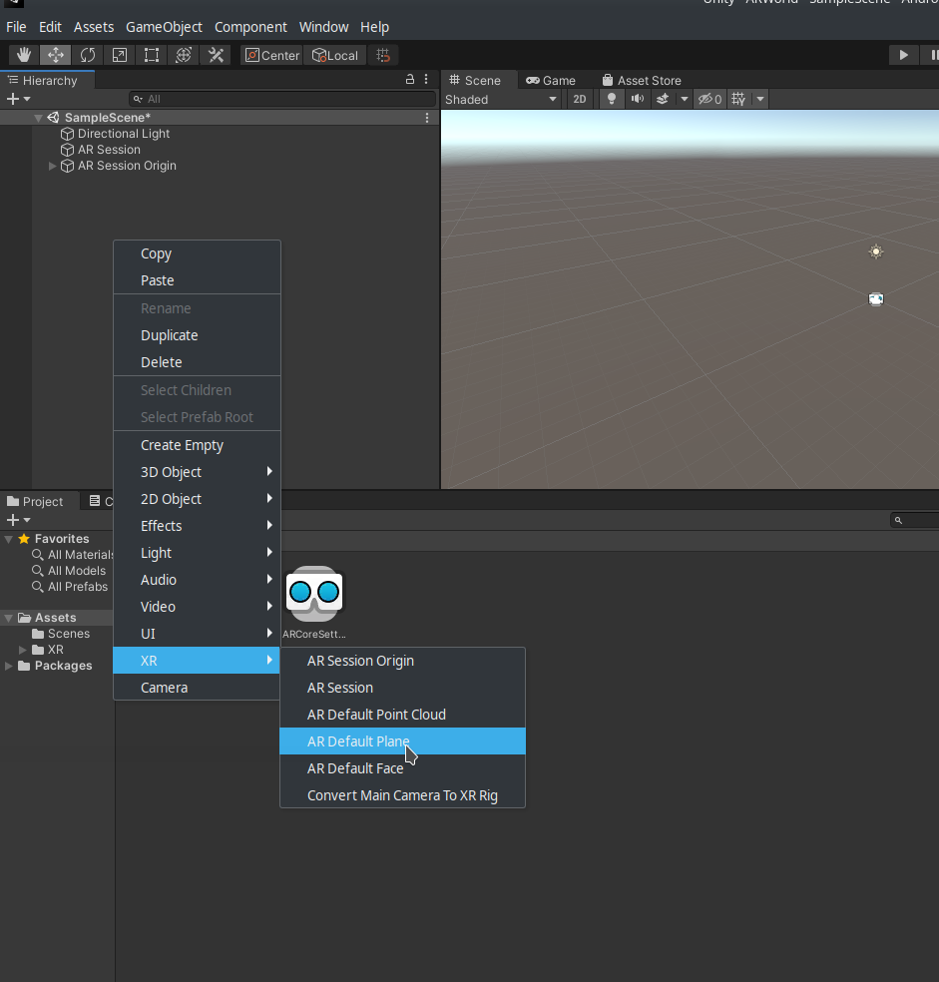
Task: Open the Light submenu
Action: click(x=197, y=553)
